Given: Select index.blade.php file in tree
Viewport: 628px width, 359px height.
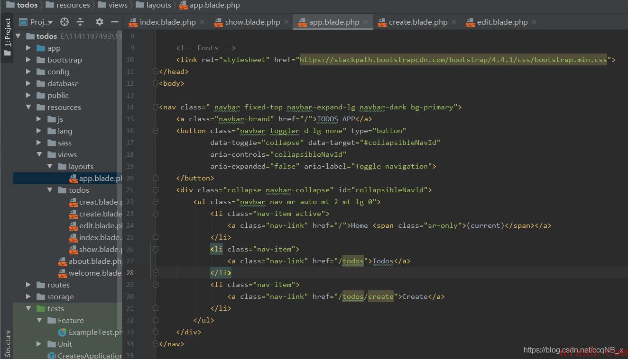Looking at the screenshot, I should click(95, 237).
